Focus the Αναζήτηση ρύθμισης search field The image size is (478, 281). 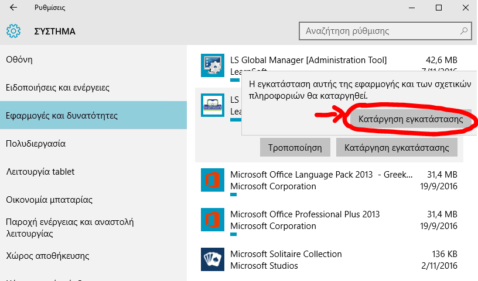(378, 31)
